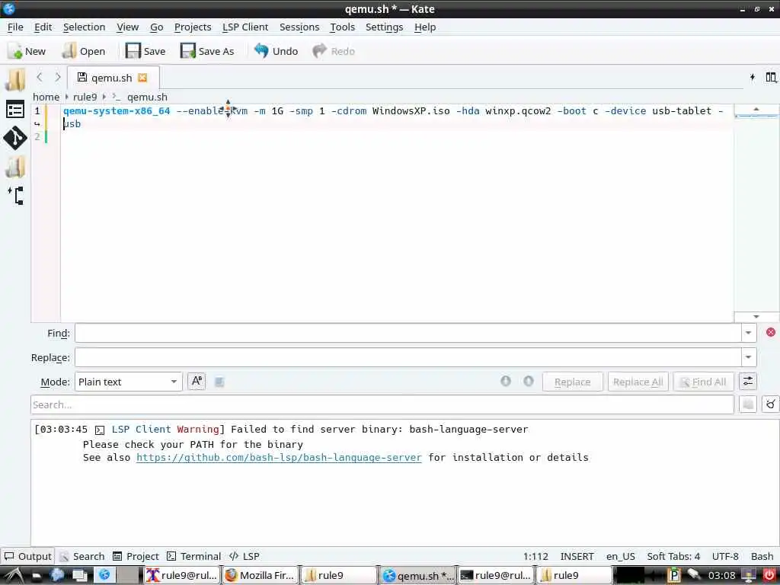Open the Mode combo box showing Plain text

tap(129, 382)
